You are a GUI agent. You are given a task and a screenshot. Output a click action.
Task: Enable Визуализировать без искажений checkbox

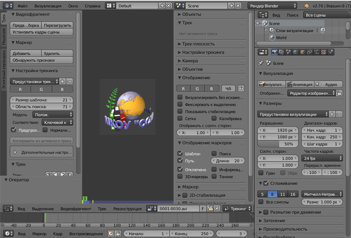coord(180,98)
